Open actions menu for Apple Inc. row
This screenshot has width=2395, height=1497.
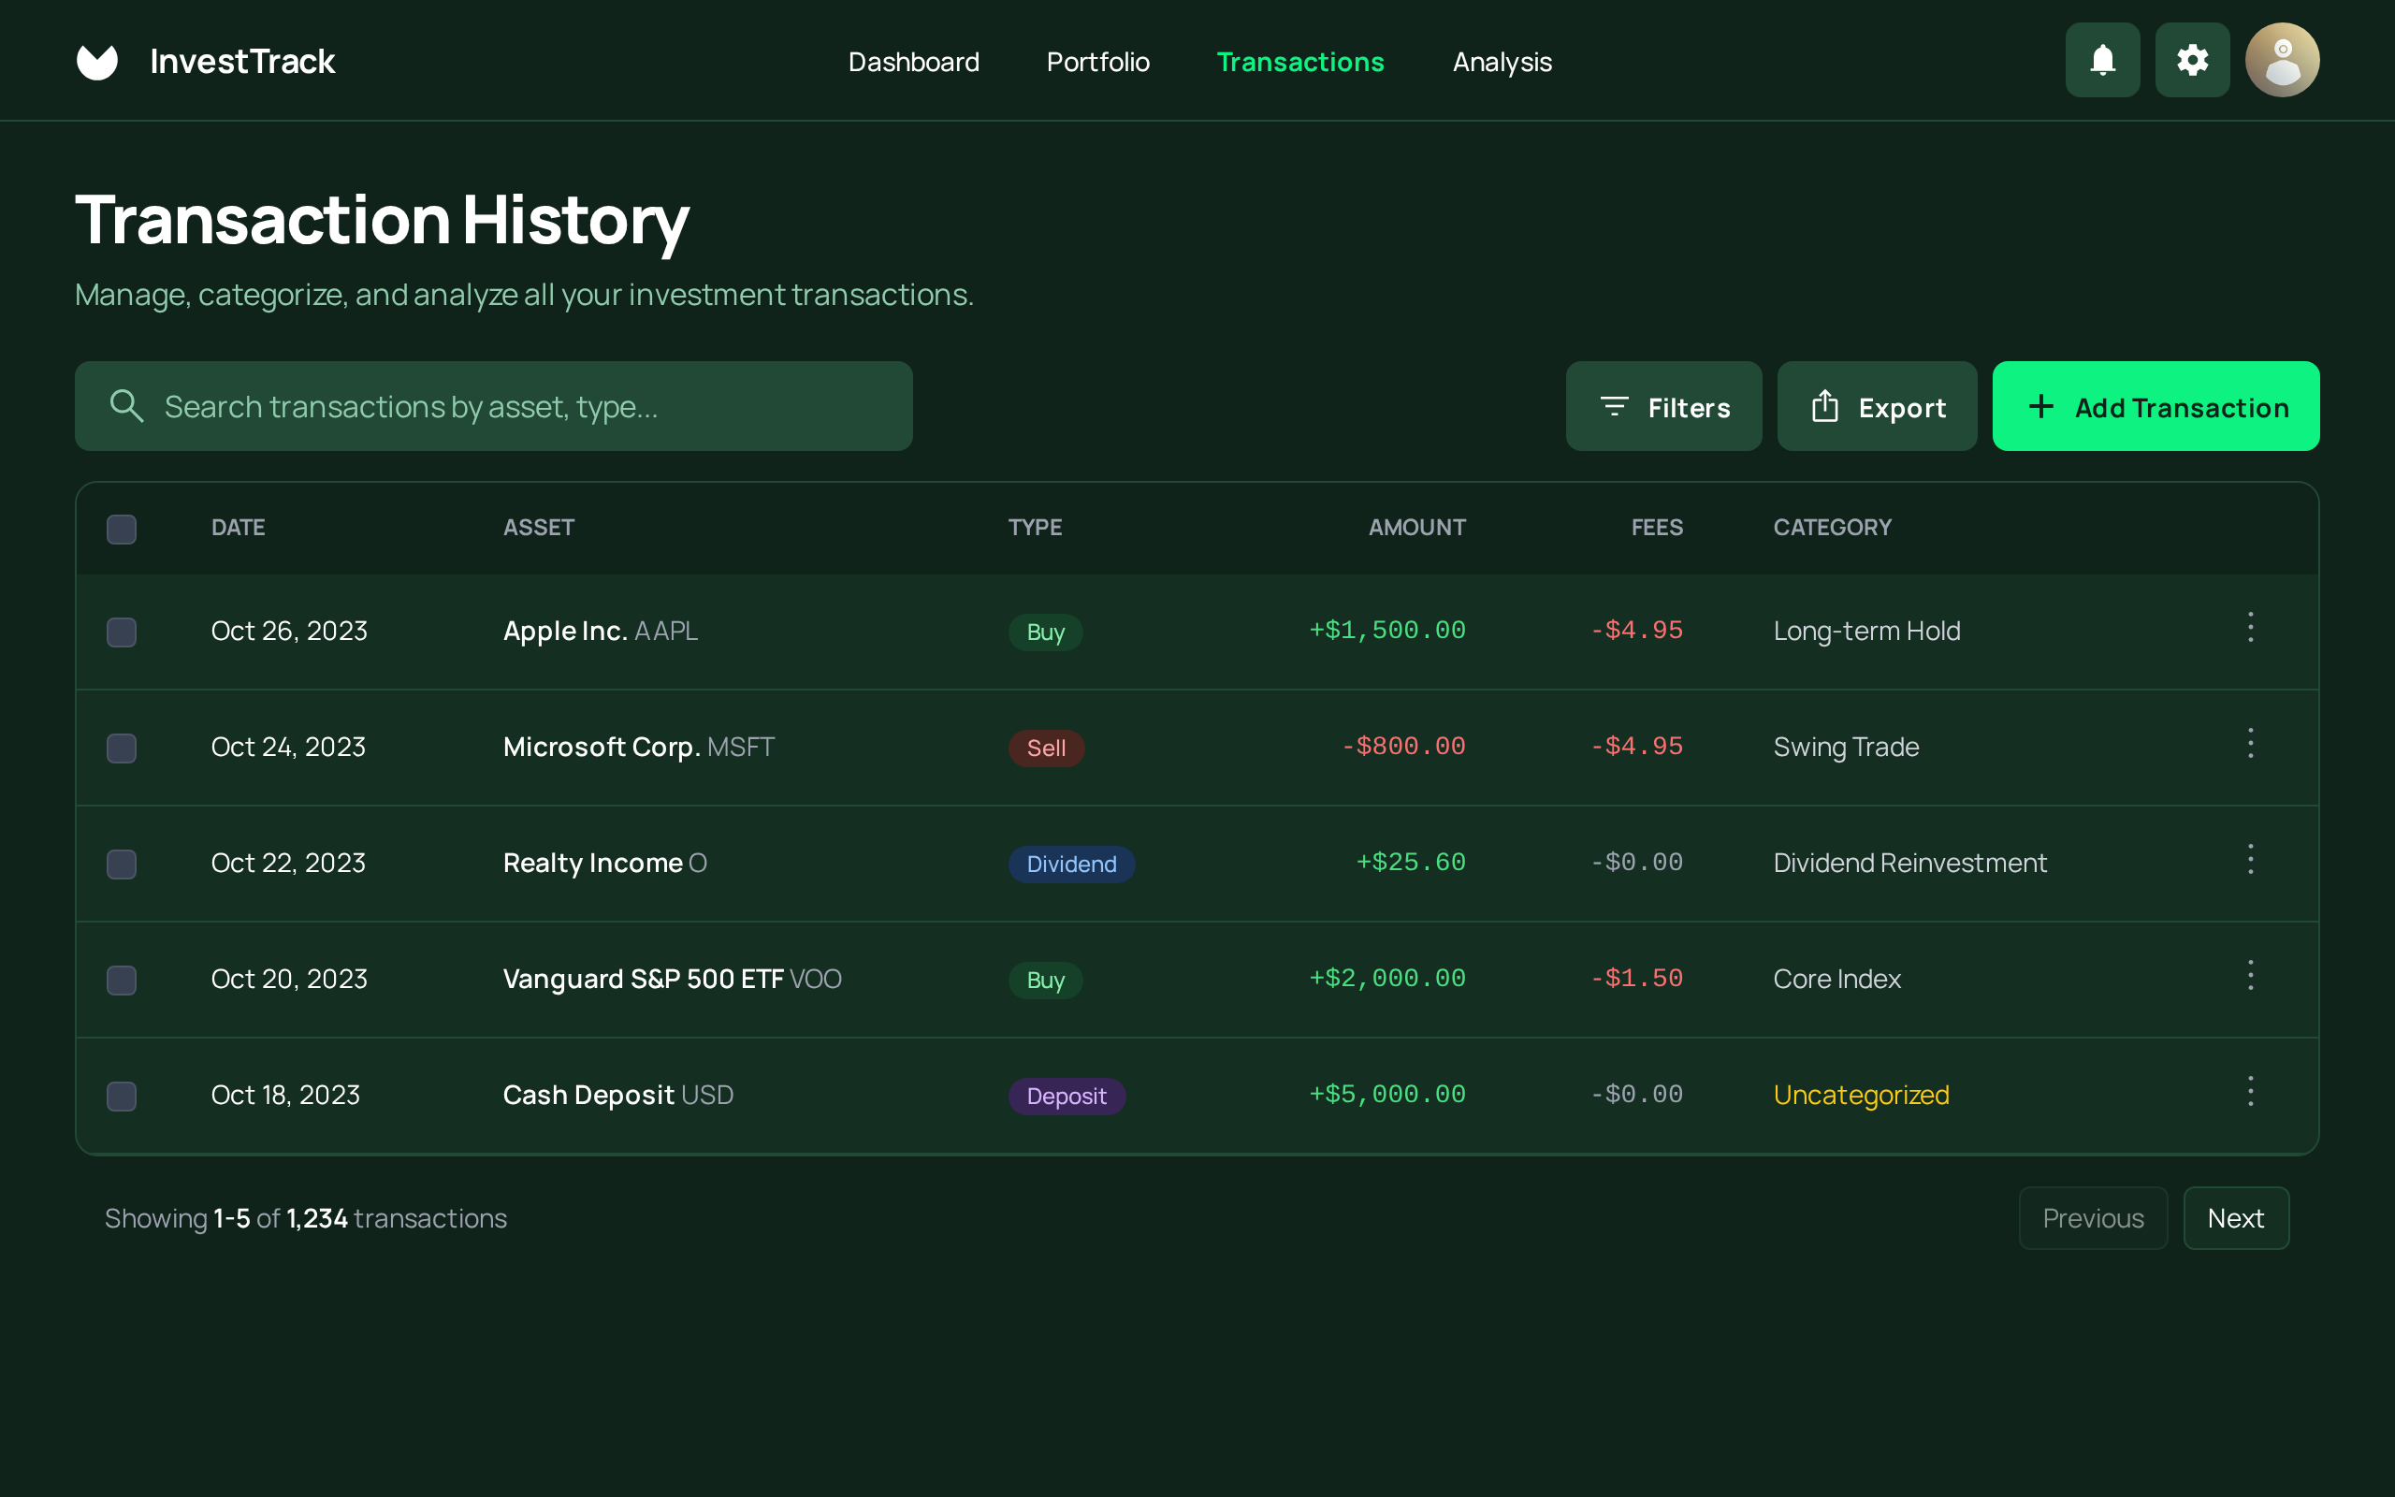pyautogui.click(x=2252, y=627)
